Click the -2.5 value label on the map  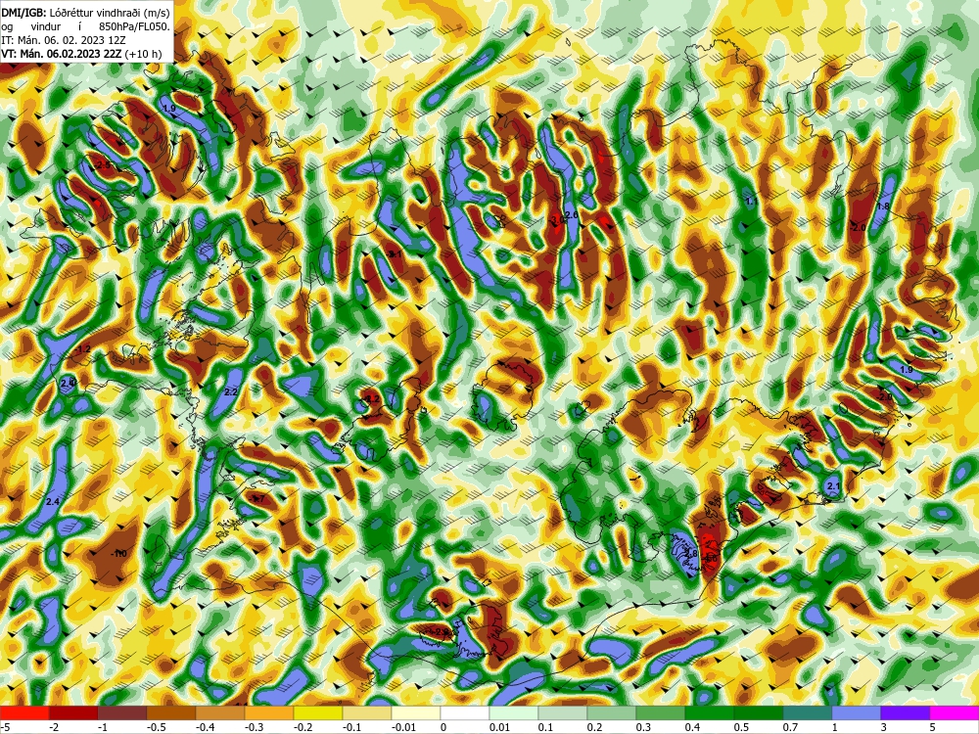click(x=103, y=164)
